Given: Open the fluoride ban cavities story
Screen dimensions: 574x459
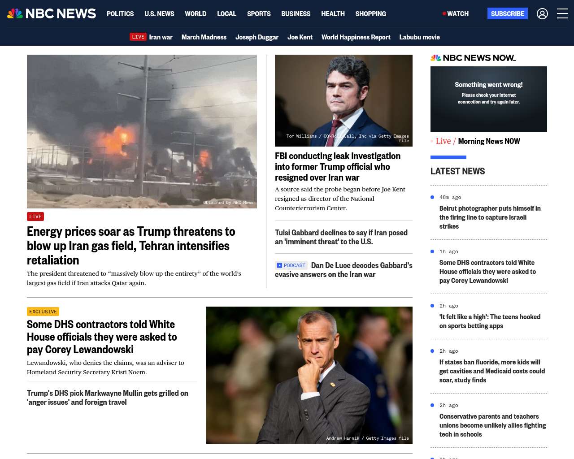Looking at the screenshot, I should (492, 371).
